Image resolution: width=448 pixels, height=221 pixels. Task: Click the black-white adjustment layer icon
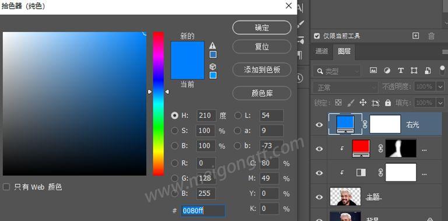(x=361, y=173)
